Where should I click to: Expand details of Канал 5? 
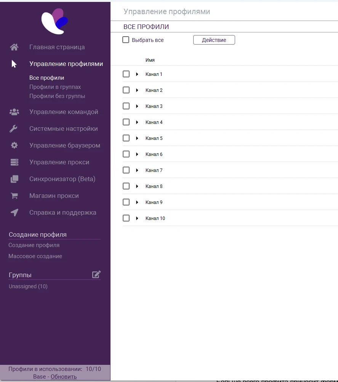click(x=137, y=138)
